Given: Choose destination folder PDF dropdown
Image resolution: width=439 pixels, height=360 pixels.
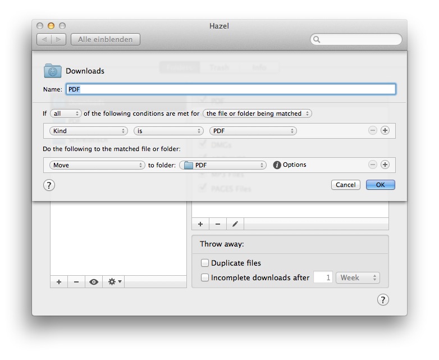Looking at the screenshot, I should pos(223,165).
